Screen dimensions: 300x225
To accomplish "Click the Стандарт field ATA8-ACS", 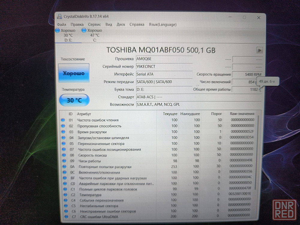I will point(199,97).
